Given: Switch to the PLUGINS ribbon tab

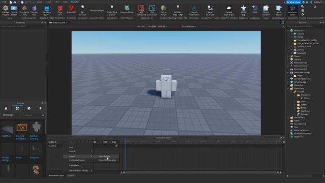Looking at the screenshot, I should (75, 2).
